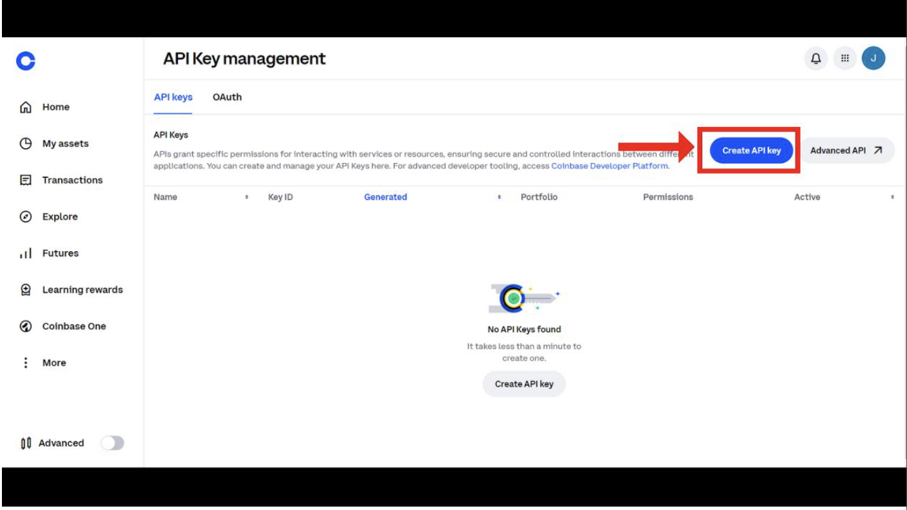Click the Home house icon
907x510 pixels.
(x=26, y=107)
